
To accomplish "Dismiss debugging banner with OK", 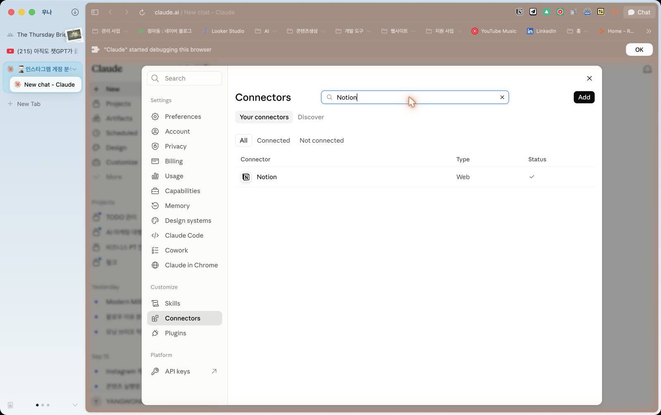I will 639,50.
